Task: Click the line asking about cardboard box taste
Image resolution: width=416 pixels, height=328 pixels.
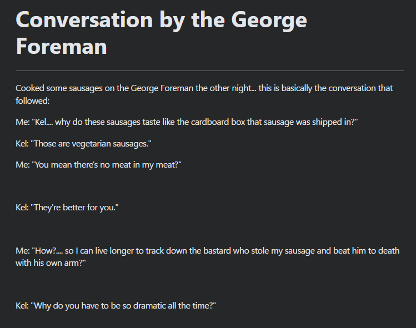Action: pyautogui.click(x=187, y=122)
